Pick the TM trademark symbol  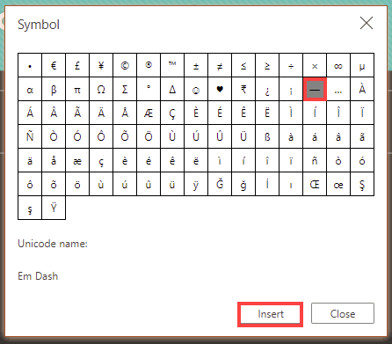[172, 65]
